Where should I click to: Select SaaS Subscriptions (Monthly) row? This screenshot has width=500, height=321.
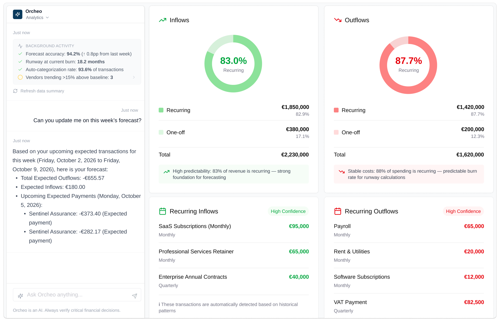(234, 230)
